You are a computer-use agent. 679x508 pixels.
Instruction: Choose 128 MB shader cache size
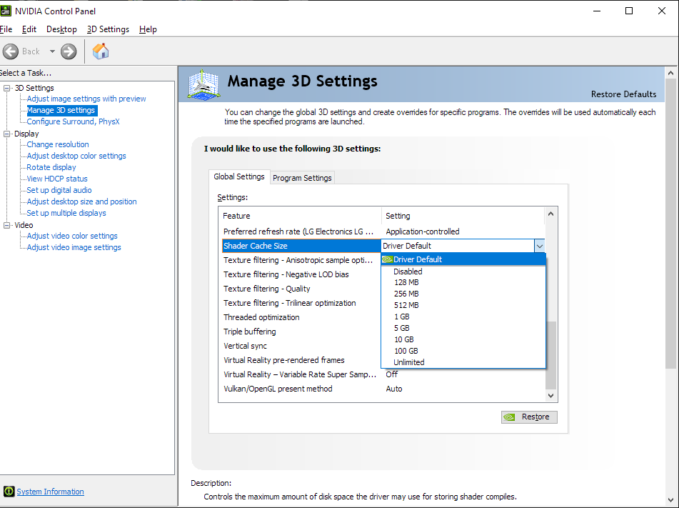pos(463,282)
